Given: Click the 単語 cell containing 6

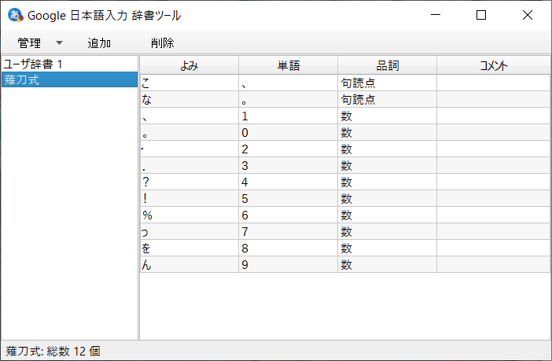Looking at the screenshot, I should coord(289,215).
